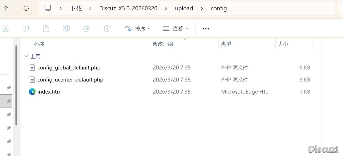The width and height of the screenshot is (343, 156).
Task: Click the 3 KB size value
Action: (305, 80)
